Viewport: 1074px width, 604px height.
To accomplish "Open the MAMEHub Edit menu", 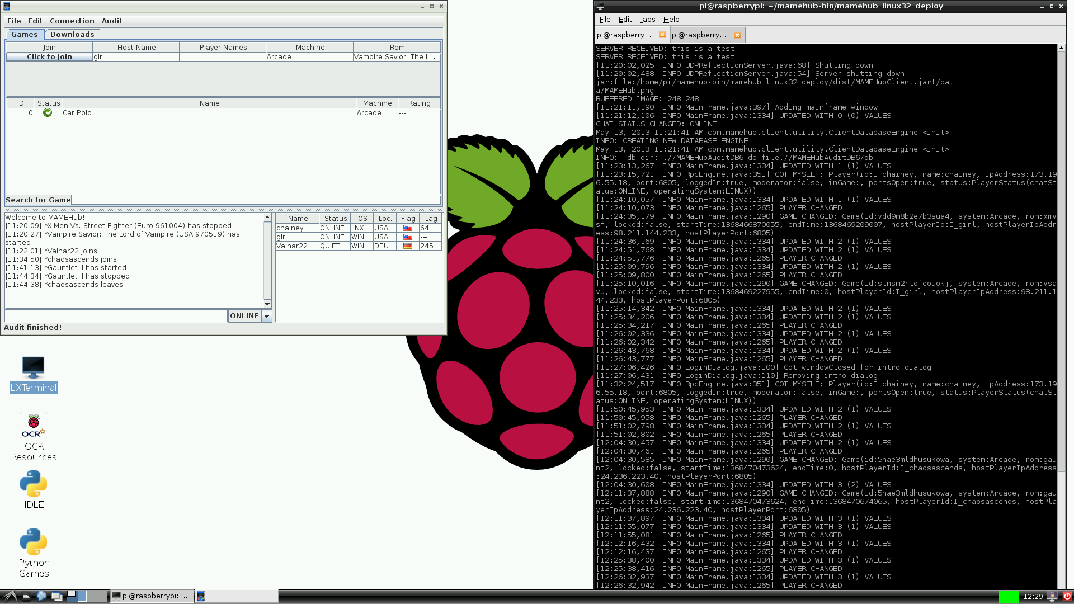I will 35,21.
